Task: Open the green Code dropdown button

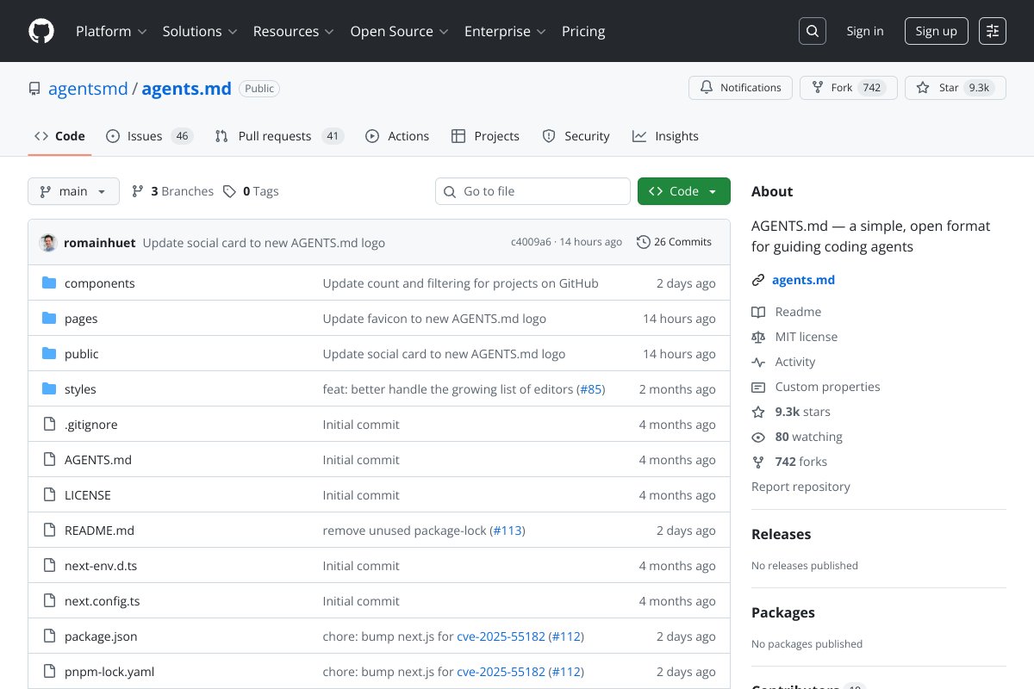Action: click(x=684, y=191)
